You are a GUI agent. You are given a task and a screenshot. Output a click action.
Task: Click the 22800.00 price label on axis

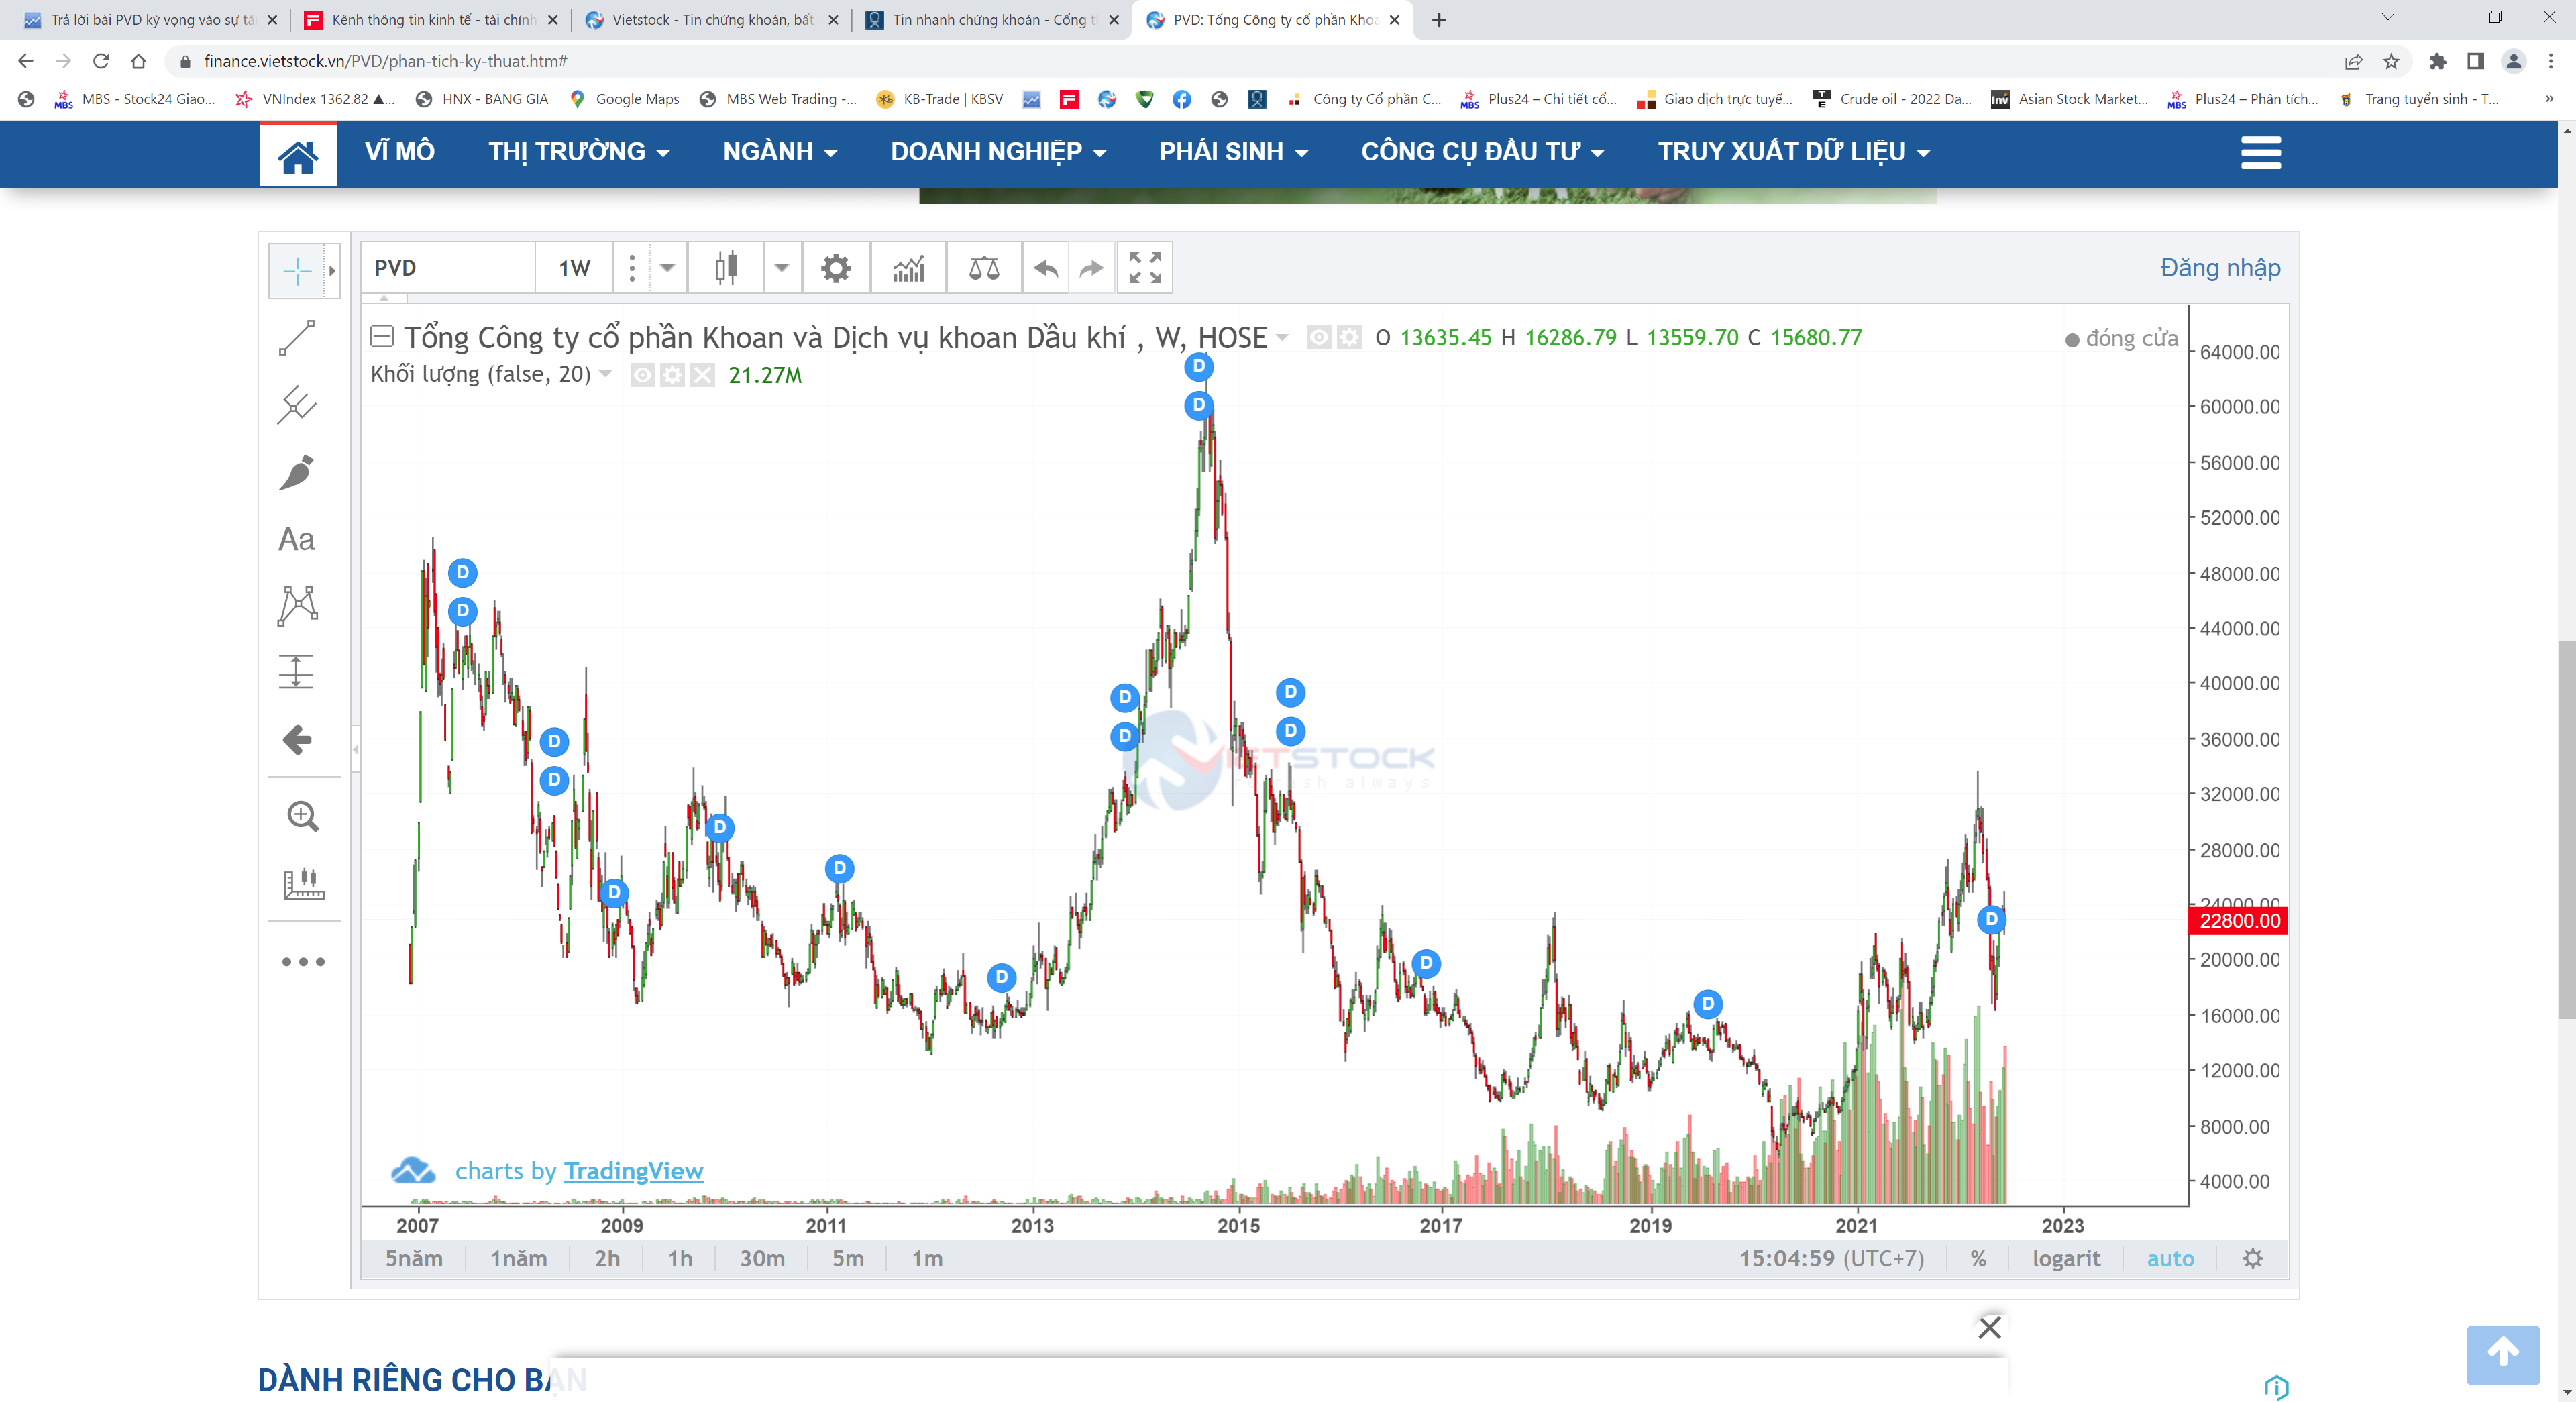[2238, 920]
